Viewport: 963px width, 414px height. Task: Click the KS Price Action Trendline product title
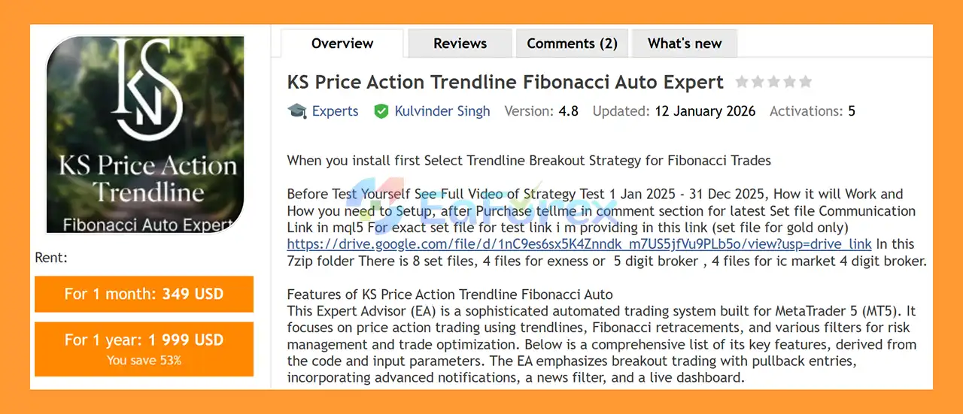[x=505, y=82]
